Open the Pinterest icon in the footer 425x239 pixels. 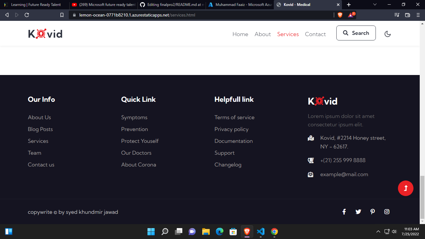(372, 212)
